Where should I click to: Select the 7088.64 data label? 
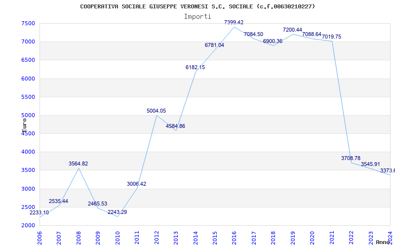tap(312, 34)
